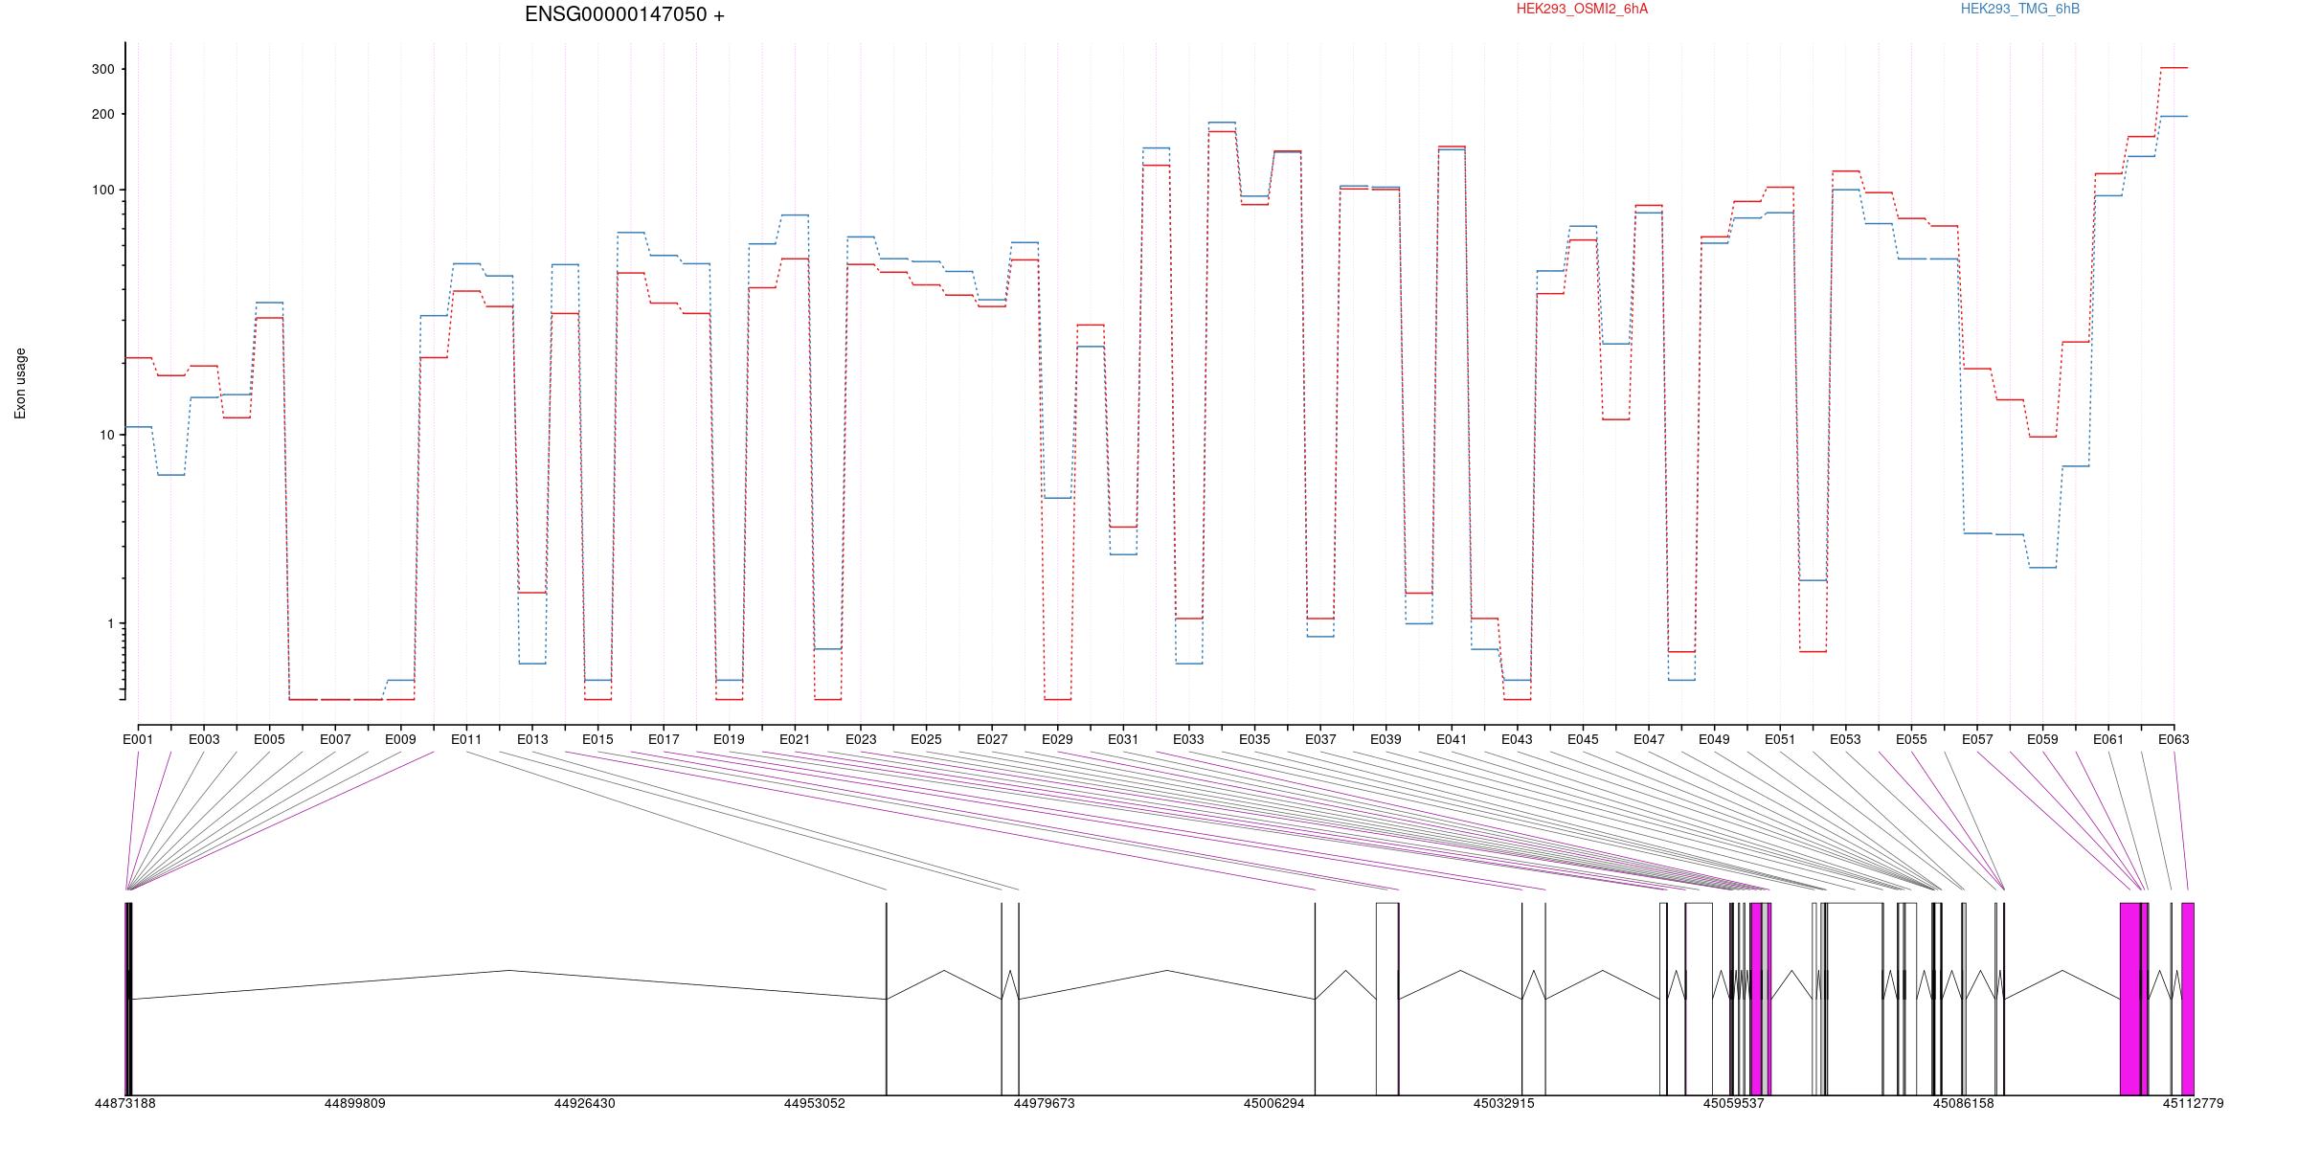2298x1149 pixels.
Task: Select exon label E039
Action: [1386, 739]
